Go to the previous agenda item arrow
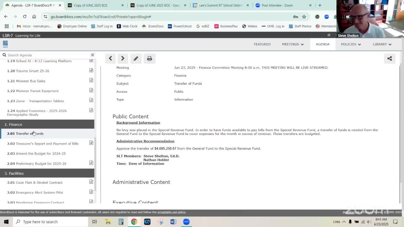 110,58
